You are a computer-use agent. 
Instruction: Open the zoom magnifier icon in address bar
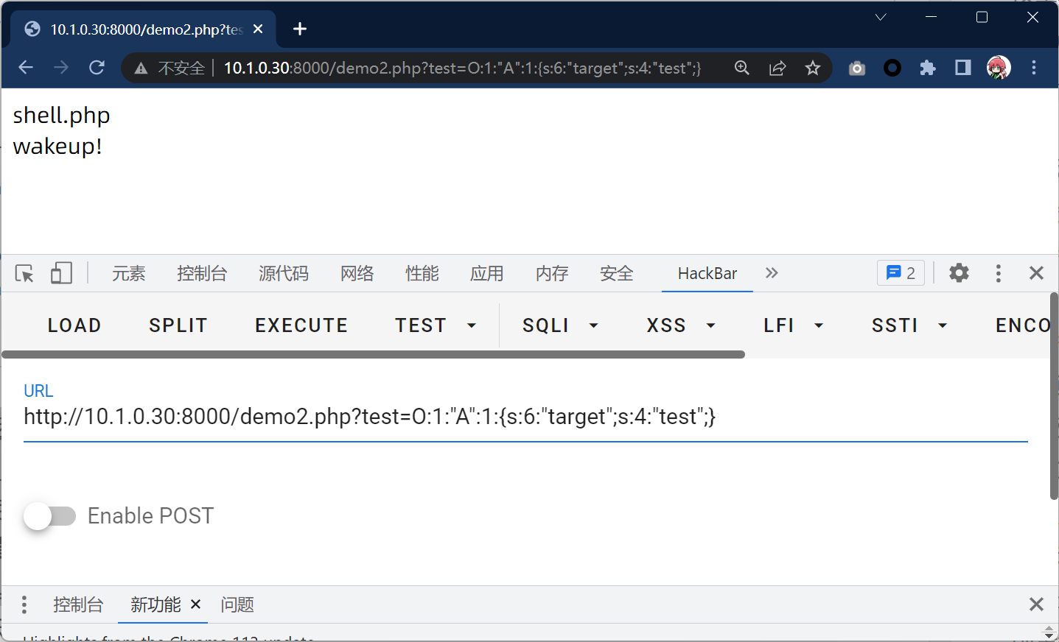point(742,68)
